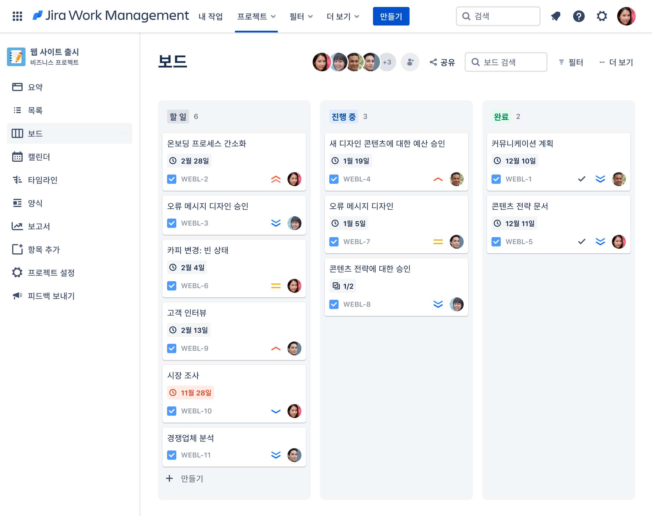Image resolution: width=652 pixels, height=516 pixels.
Task: Open 목록 in the sidebar
Action: point(70,110)
